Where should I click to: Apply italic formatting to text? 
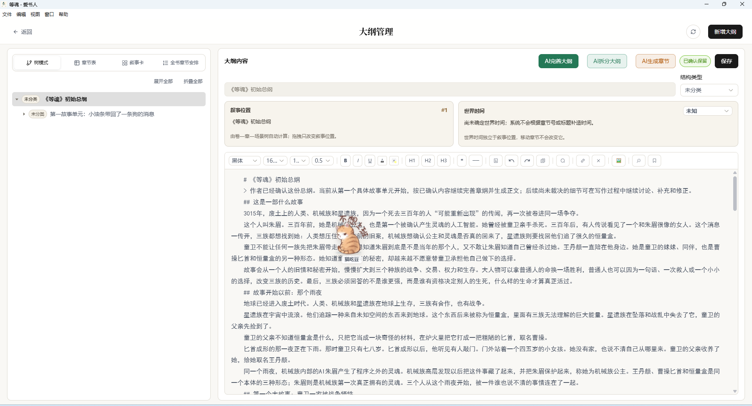pyautogui.click(x=358, y=161)
